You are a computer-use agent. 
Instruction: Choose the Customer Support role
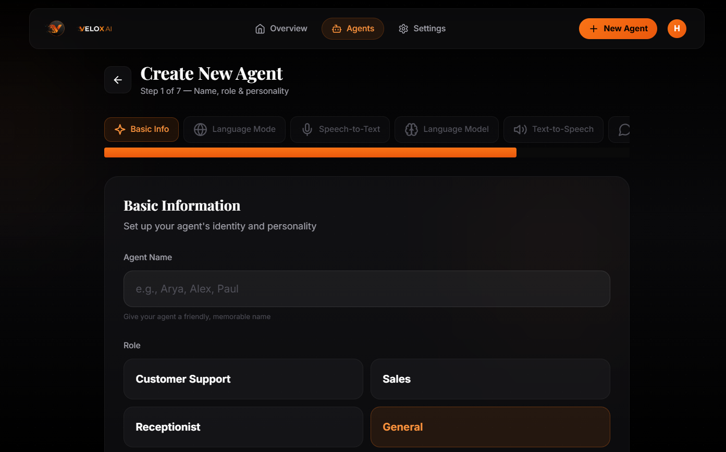click(243, 379)
